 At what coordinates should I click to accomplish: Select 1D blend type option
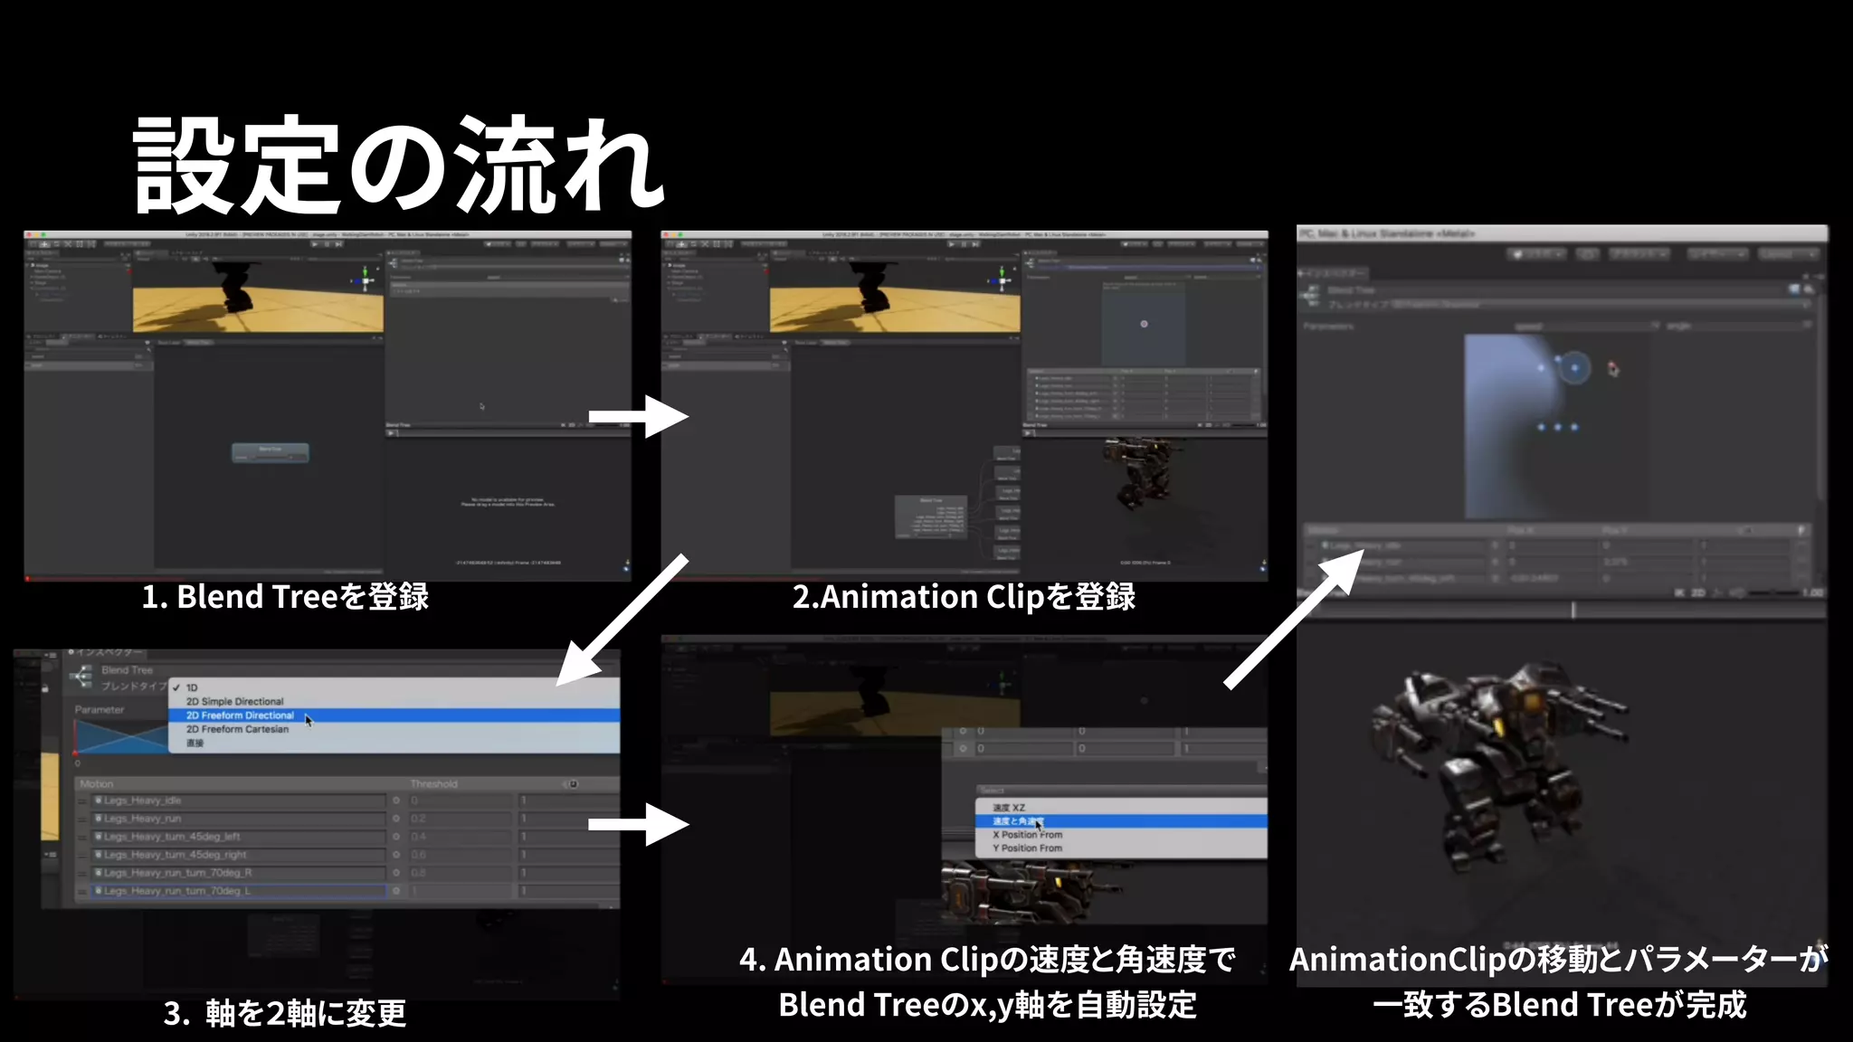pos(394,687)
